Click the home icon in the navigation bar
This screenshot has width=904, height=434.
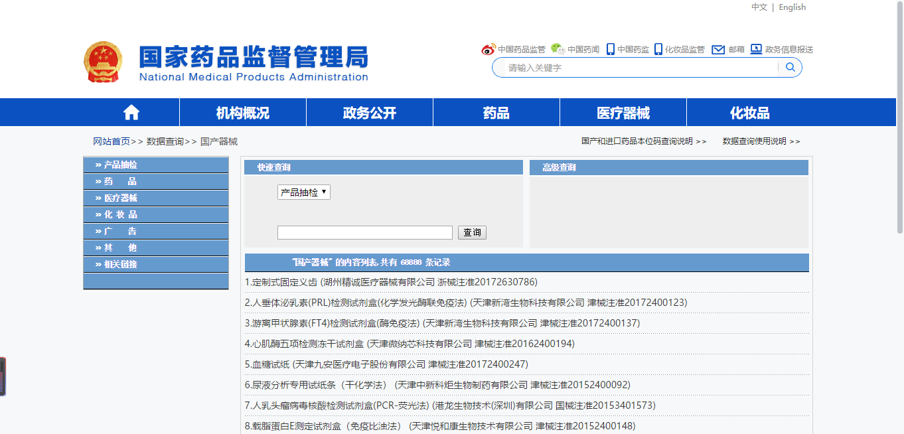point(131,111)
